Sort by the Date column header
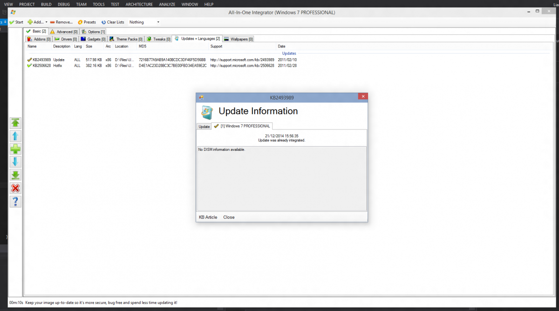The image size is (559, 311). pyautogui.click(x=282, y=47)
